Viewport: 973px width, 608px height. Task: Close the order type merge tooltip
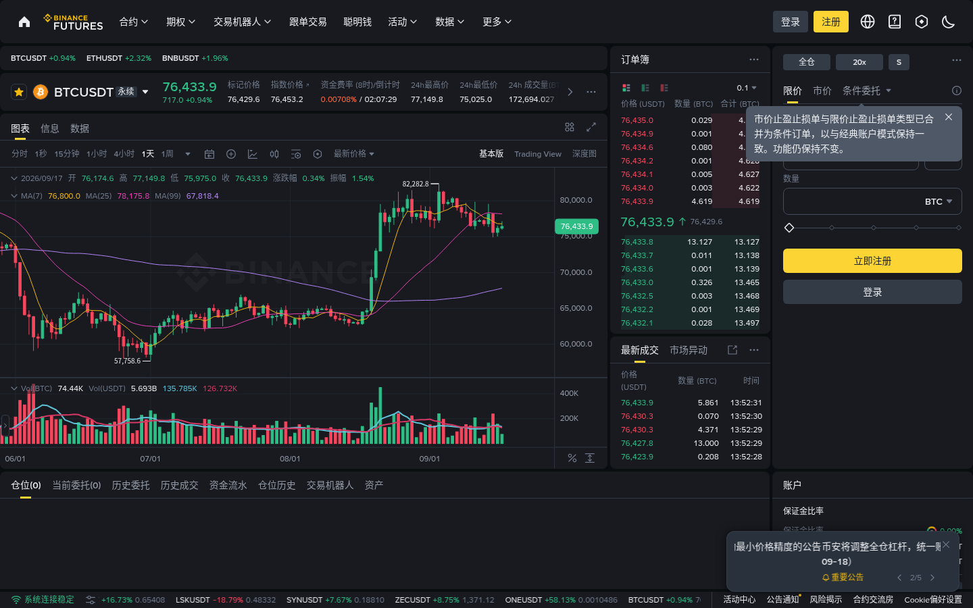pyautogui.click(x=949, y=117)
